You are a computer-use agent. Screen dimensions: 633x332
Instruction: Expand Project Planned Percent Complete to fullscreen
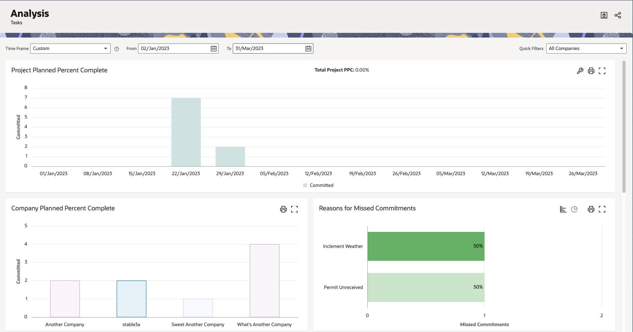(x=602, y=71)
